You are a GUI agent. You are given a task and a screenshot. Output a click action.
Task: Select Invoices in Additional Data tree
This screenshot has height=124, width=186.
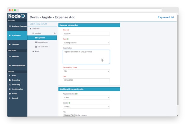(42, 33)
